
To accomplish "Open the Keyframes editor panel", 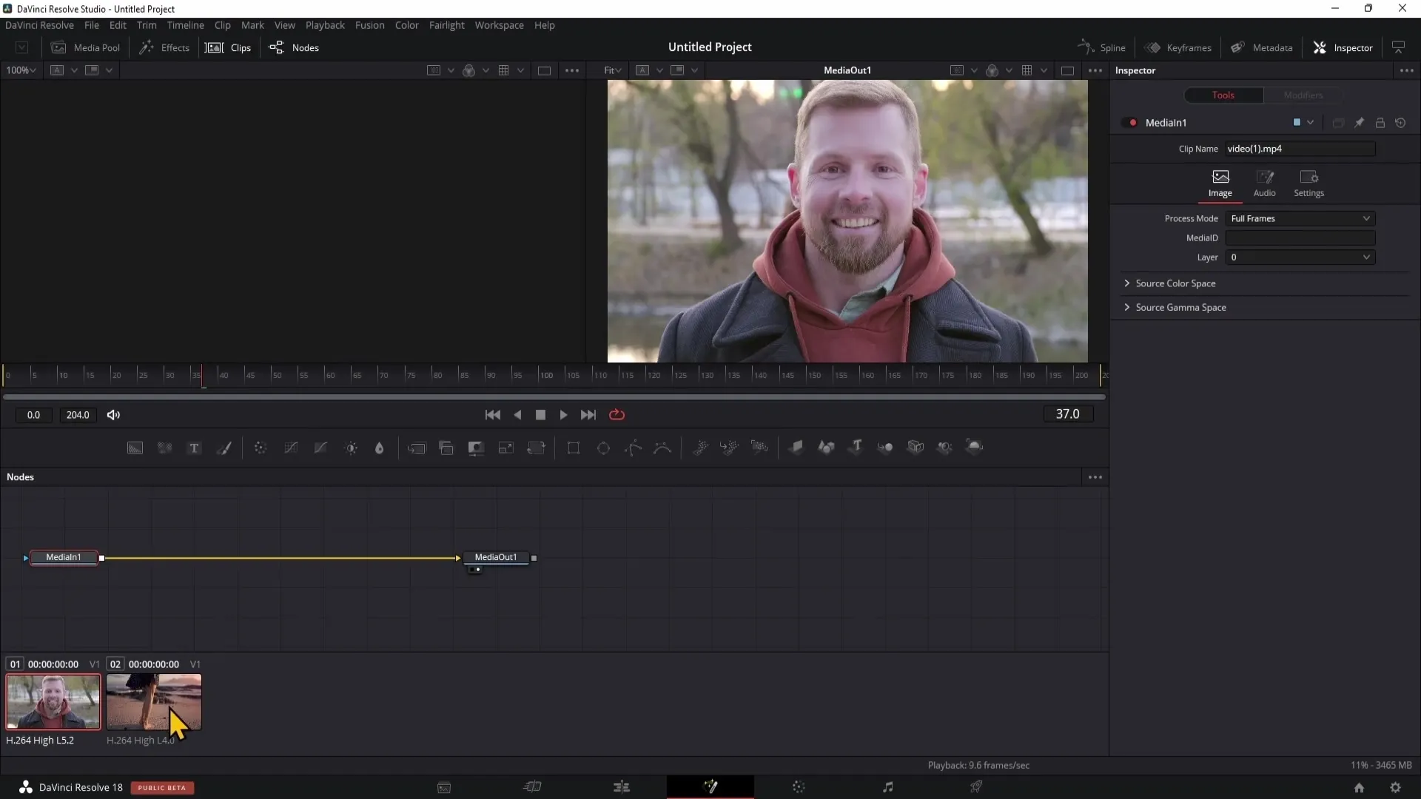I will (1178, 47).
